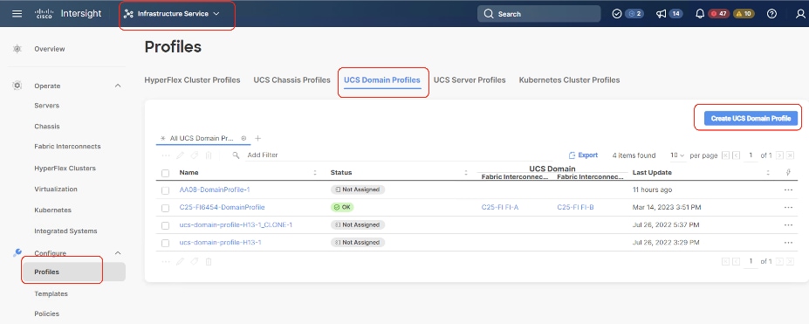Screen dimensions: 809x324
Task: Open Policies in the sidebar
Action: pyautogui.click(x=47, y=314)
